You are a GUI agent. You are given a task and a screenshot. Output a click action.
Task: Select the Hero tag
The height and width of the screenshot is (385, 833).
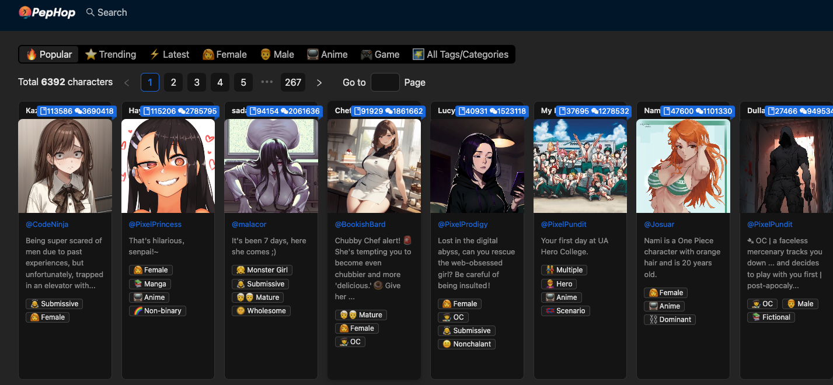pos(559,284)
